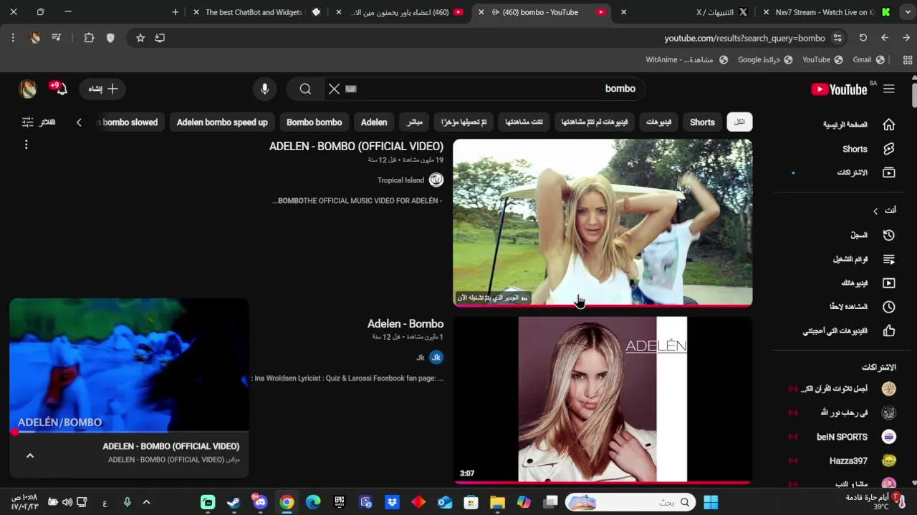Click 'ADELEN - BOMBO (OFFICIAL VIDEO)' result title
The width and height of the screenshot is (917, 515).
[356, 146]
